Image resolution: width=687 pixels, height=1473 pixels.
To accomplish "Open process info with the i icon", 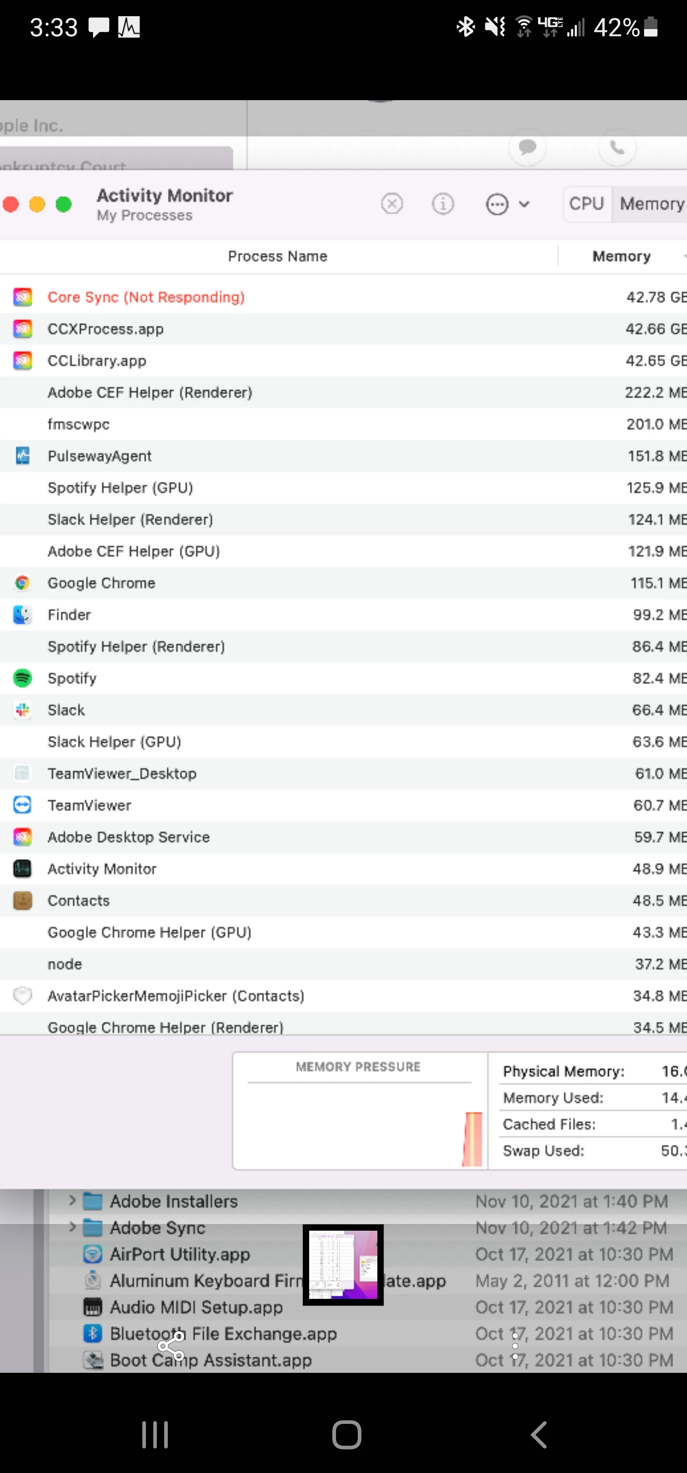I will pos(443,204).
